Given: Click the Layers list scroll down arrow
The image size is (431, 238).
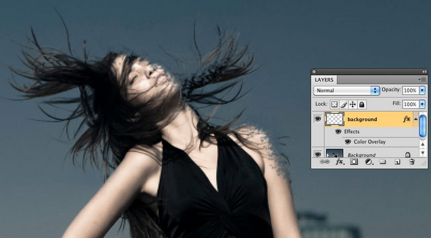Looking at the screenshot, I should pyautogui.click(x=423, y=153).
